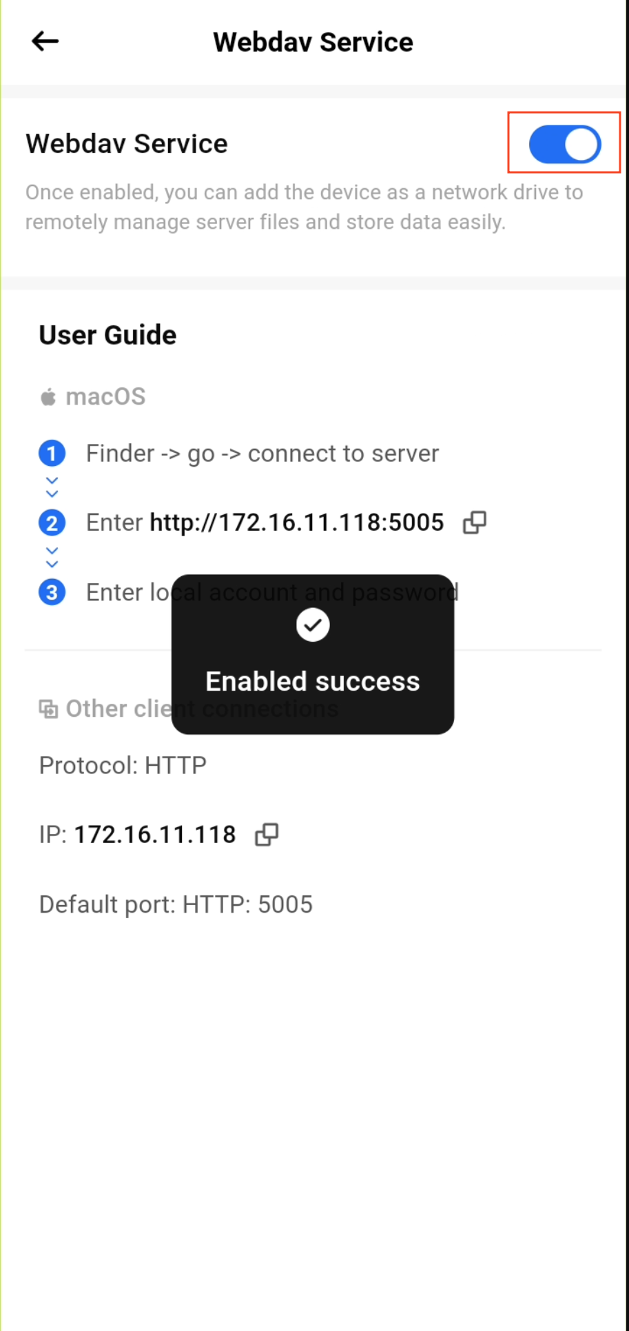This screenshot has height=1331, width=629.
Task: Select the 172.16.11.118 IP address text
Action: (155, 835)
